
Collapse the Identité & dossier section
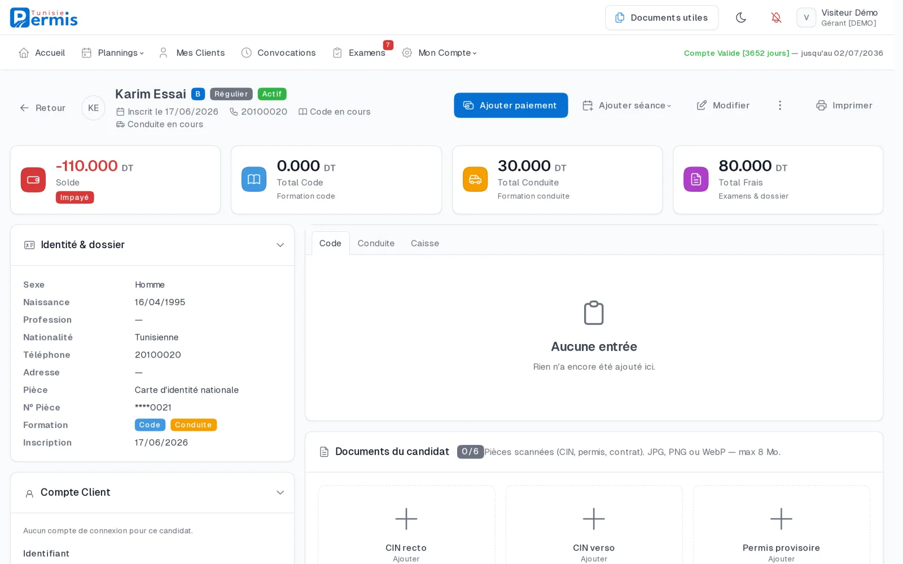click(280, 245)
